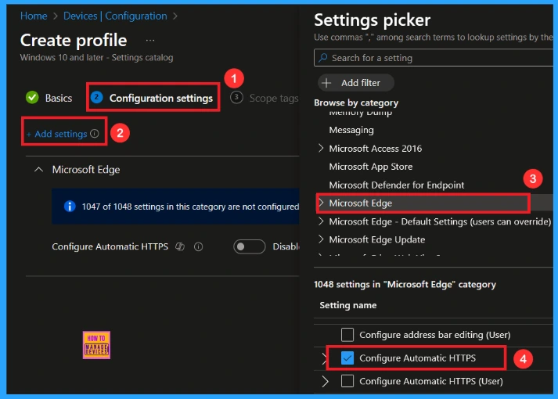558x399 pixels.
Task: Click the plus icon on Add filter
Action: 326,83
